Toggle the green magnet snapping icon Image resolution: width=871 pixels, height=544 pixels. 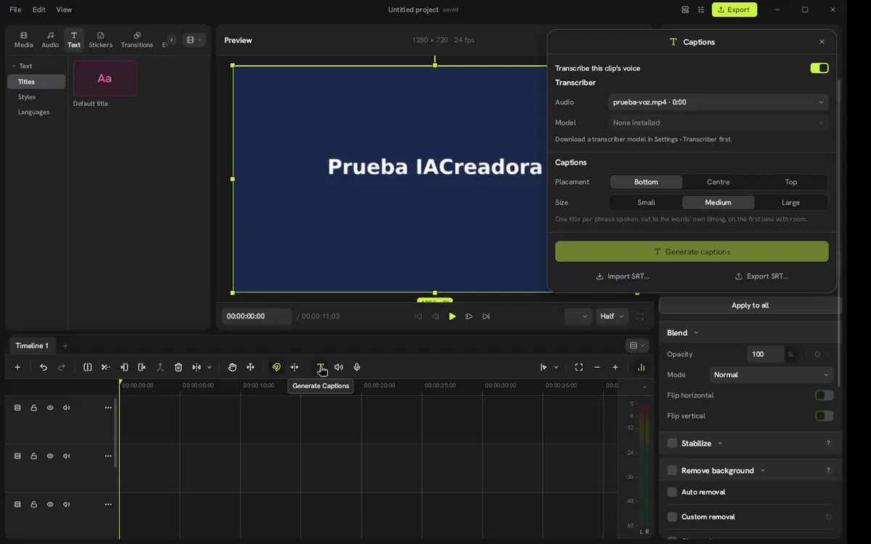[277, 367]
